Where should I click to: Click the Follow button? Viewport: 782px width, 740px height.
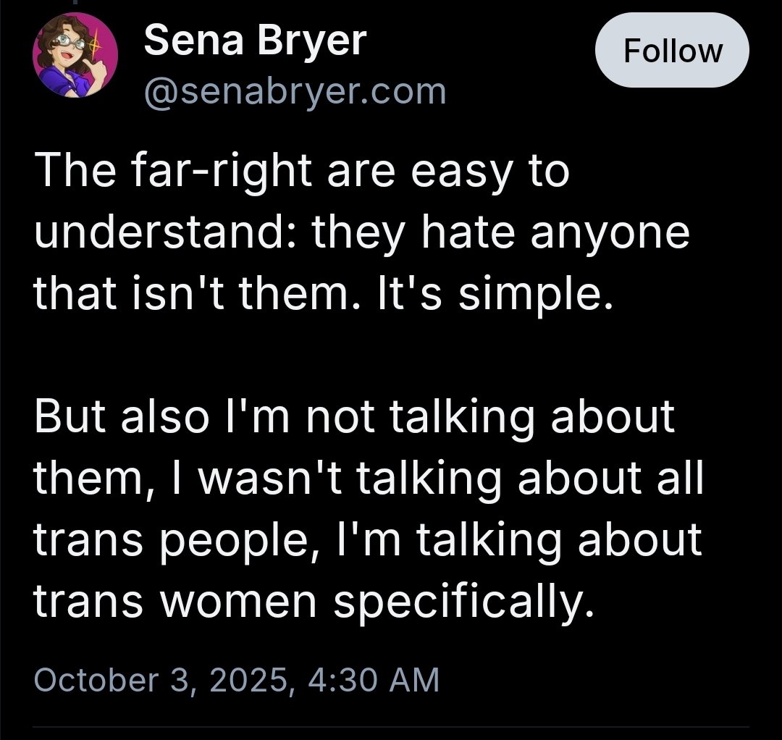coord(672,51)
